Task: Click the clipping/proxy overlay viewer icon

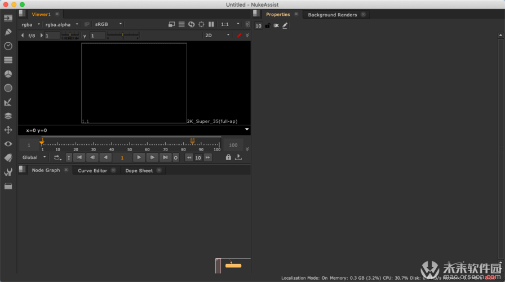Action: point(172,24)
